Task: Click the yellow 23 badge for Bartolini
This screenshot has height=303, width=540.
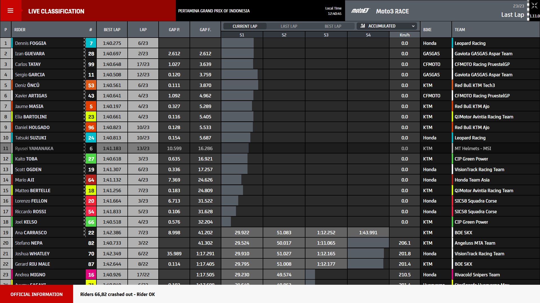Action: [91, 117]
